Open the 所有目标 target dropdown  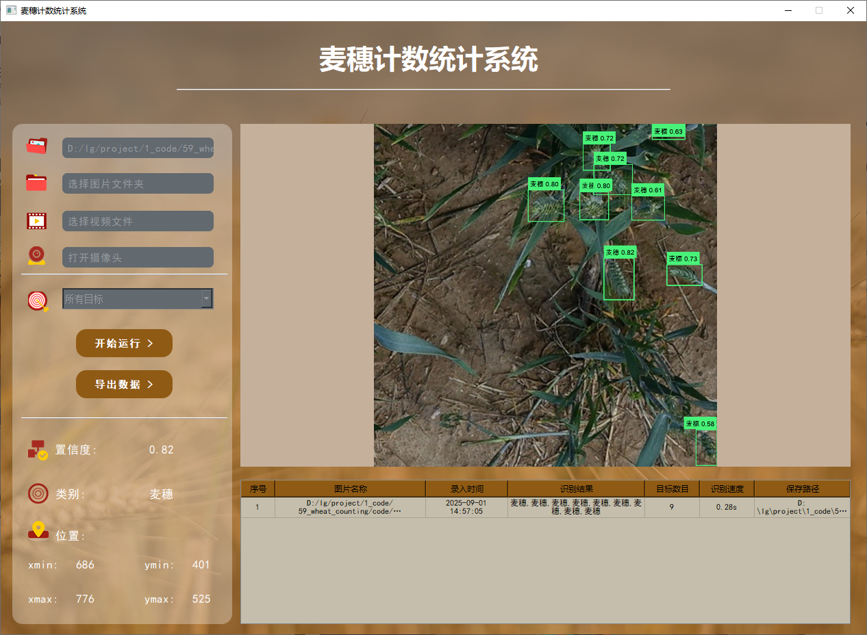[138, 298]
